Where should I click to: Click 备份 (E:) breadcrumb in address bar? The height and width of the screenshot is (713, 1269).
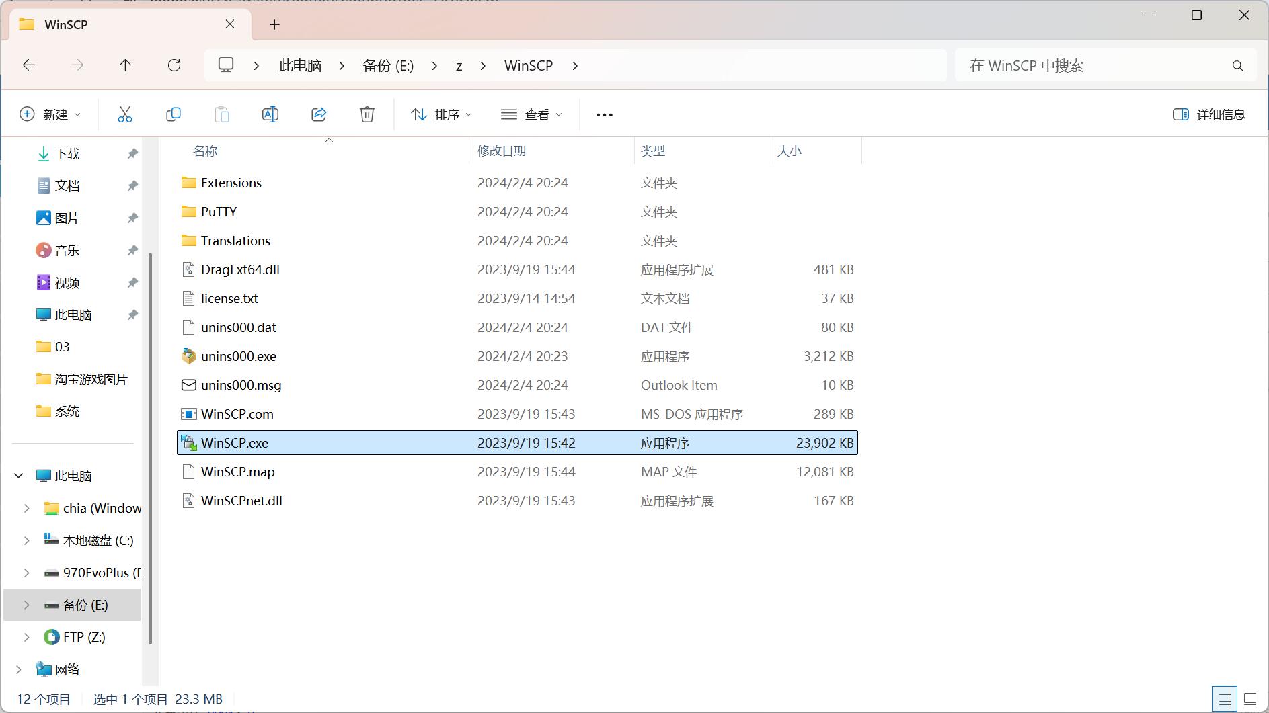388,66
